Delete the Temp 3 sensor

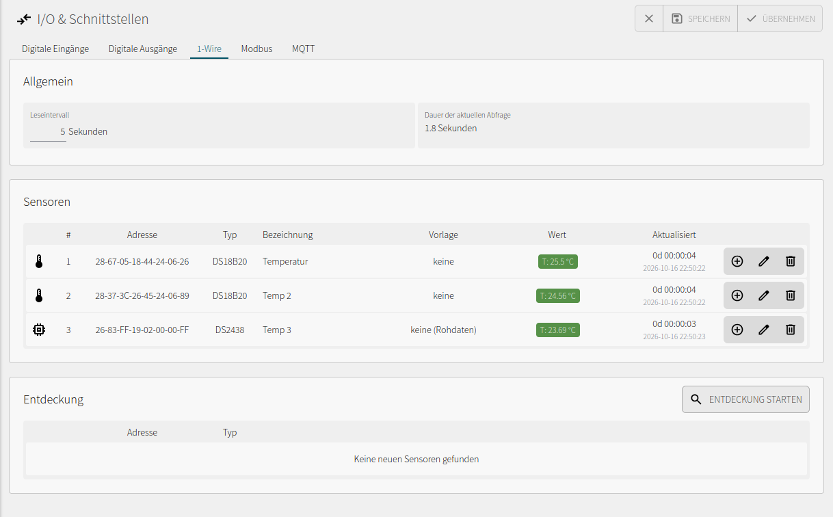click(791, 330)
